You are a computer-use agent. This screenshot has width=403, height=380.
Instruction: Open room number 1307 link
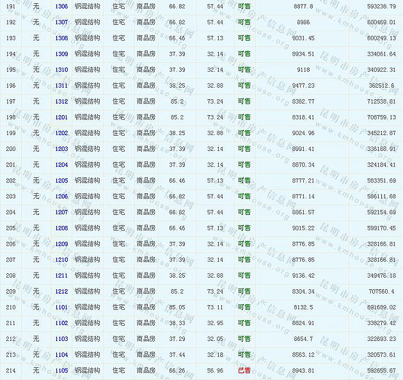click(61, 22)
